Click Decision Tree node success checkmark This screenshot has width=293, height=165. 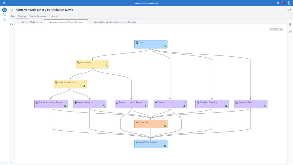pos(265,106)
